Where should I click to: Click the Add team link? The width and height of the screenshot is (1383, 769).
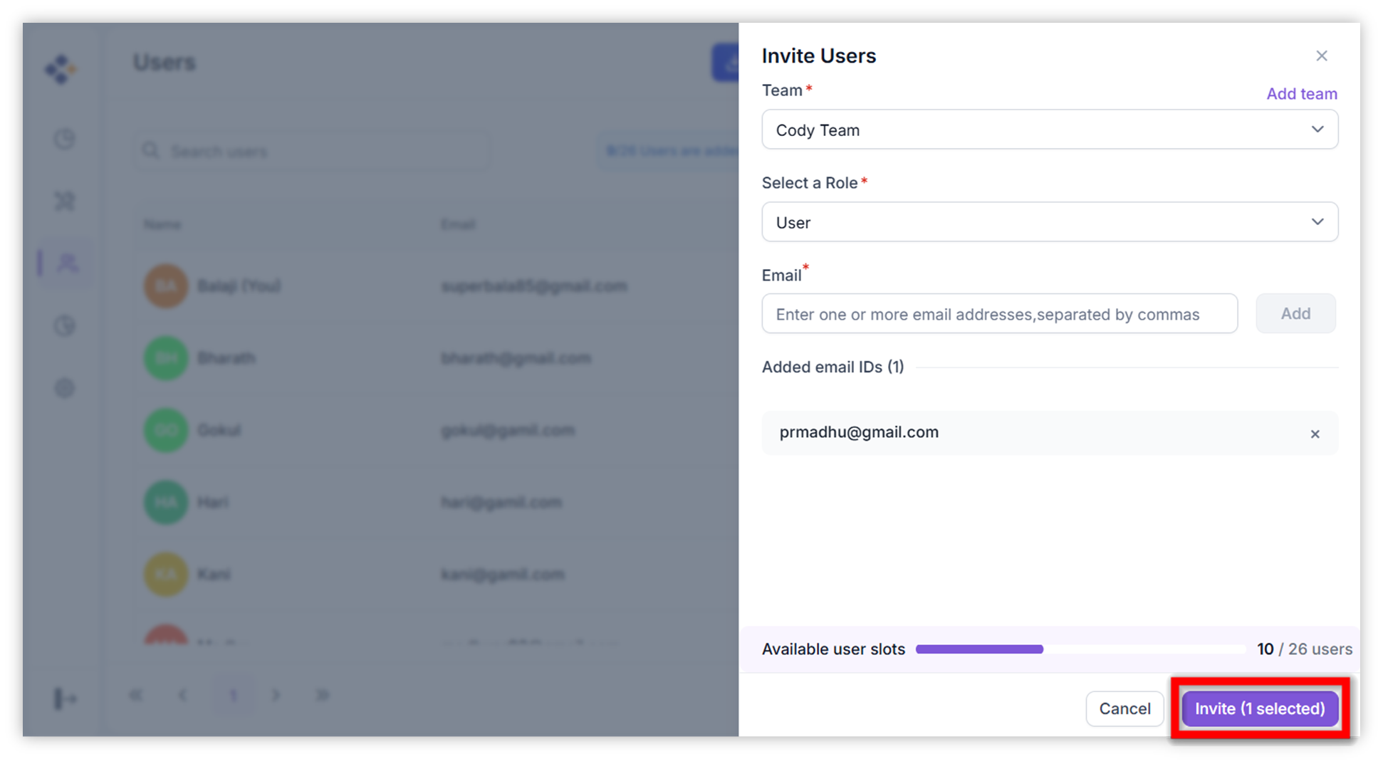coord(1301,94)
